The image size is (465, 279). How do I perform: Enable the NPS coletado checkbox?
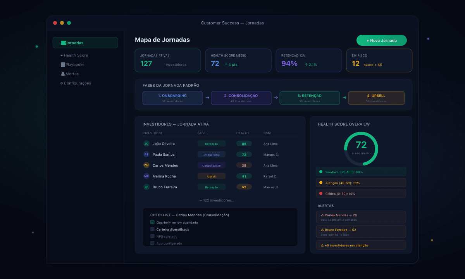152,236
